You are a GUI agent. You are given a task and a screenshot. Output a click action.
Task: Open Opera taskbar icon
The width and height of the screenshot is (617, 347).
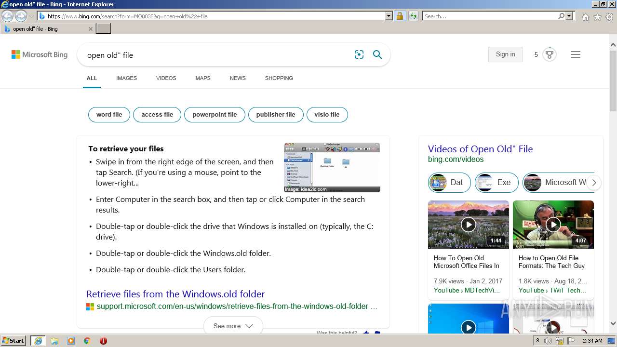[x=103, y=341]
